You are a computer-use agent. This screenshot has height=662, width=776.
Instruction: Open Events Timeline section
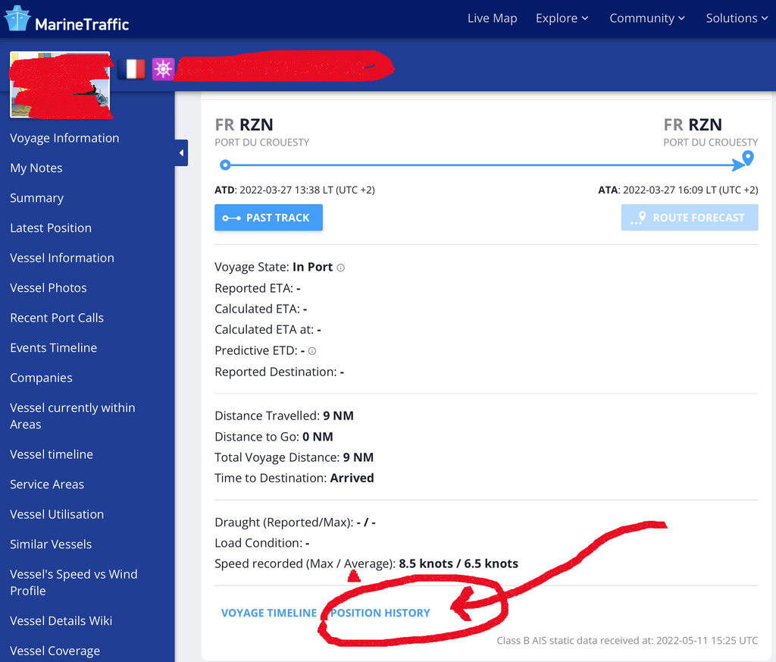click(54, 347)
